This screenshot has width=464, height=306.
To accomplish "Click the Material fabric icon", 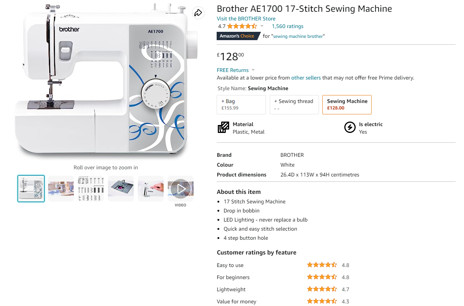I will [223, 128].
